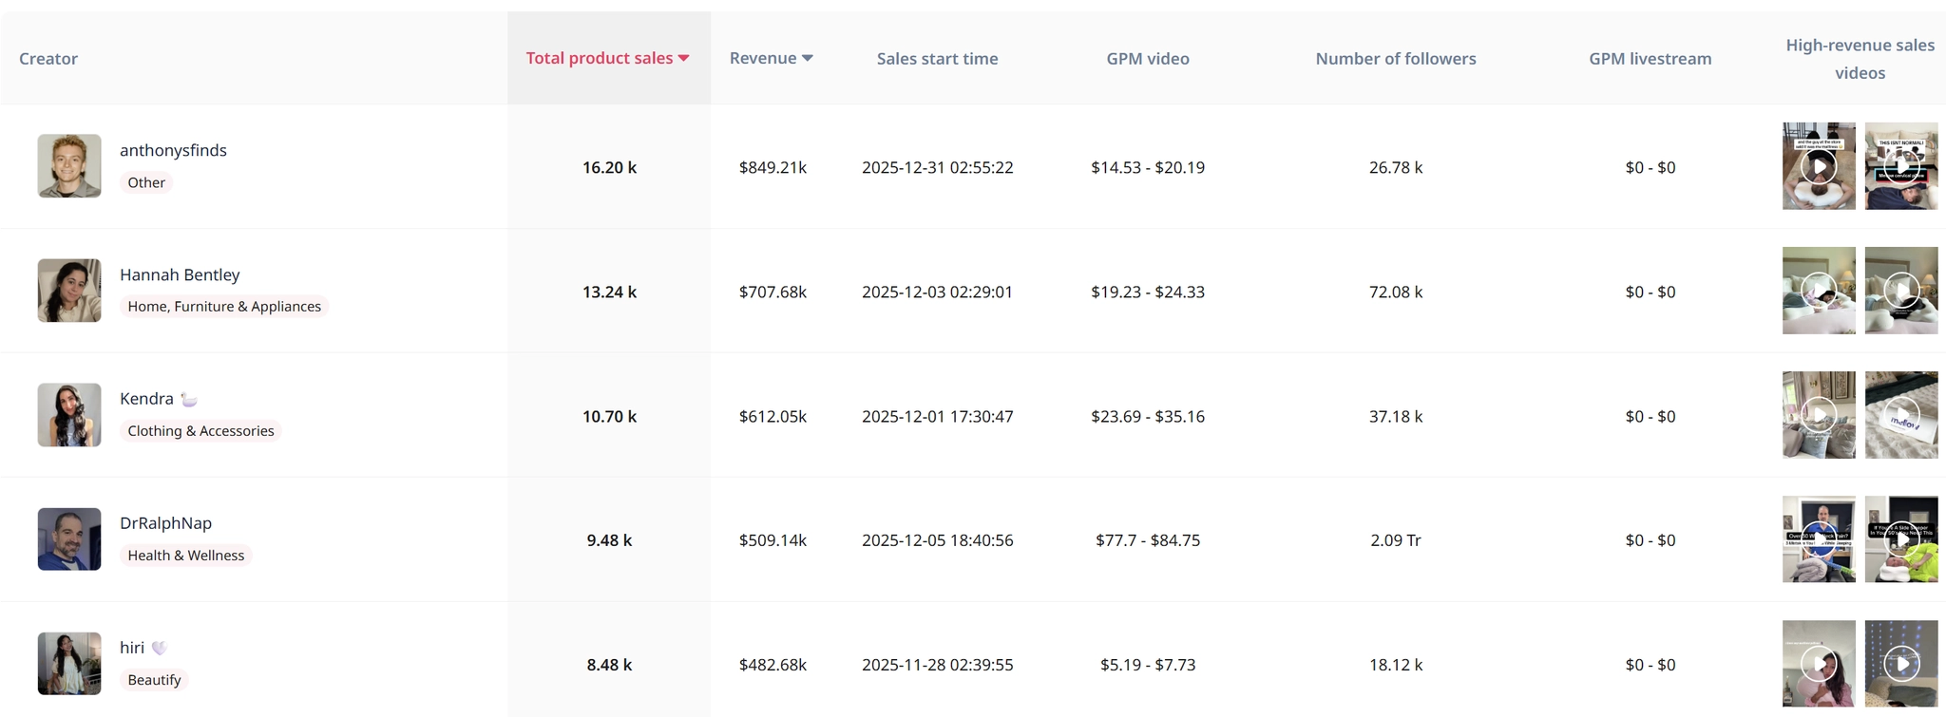Select the 10.70 k sales value
1946x717 pixels.
click(x=609, y=416)
